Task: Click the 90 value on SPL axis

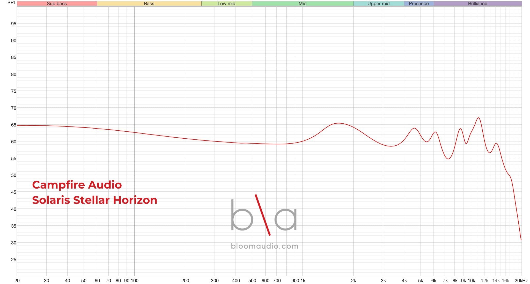Action: click(x=13, y=41)
